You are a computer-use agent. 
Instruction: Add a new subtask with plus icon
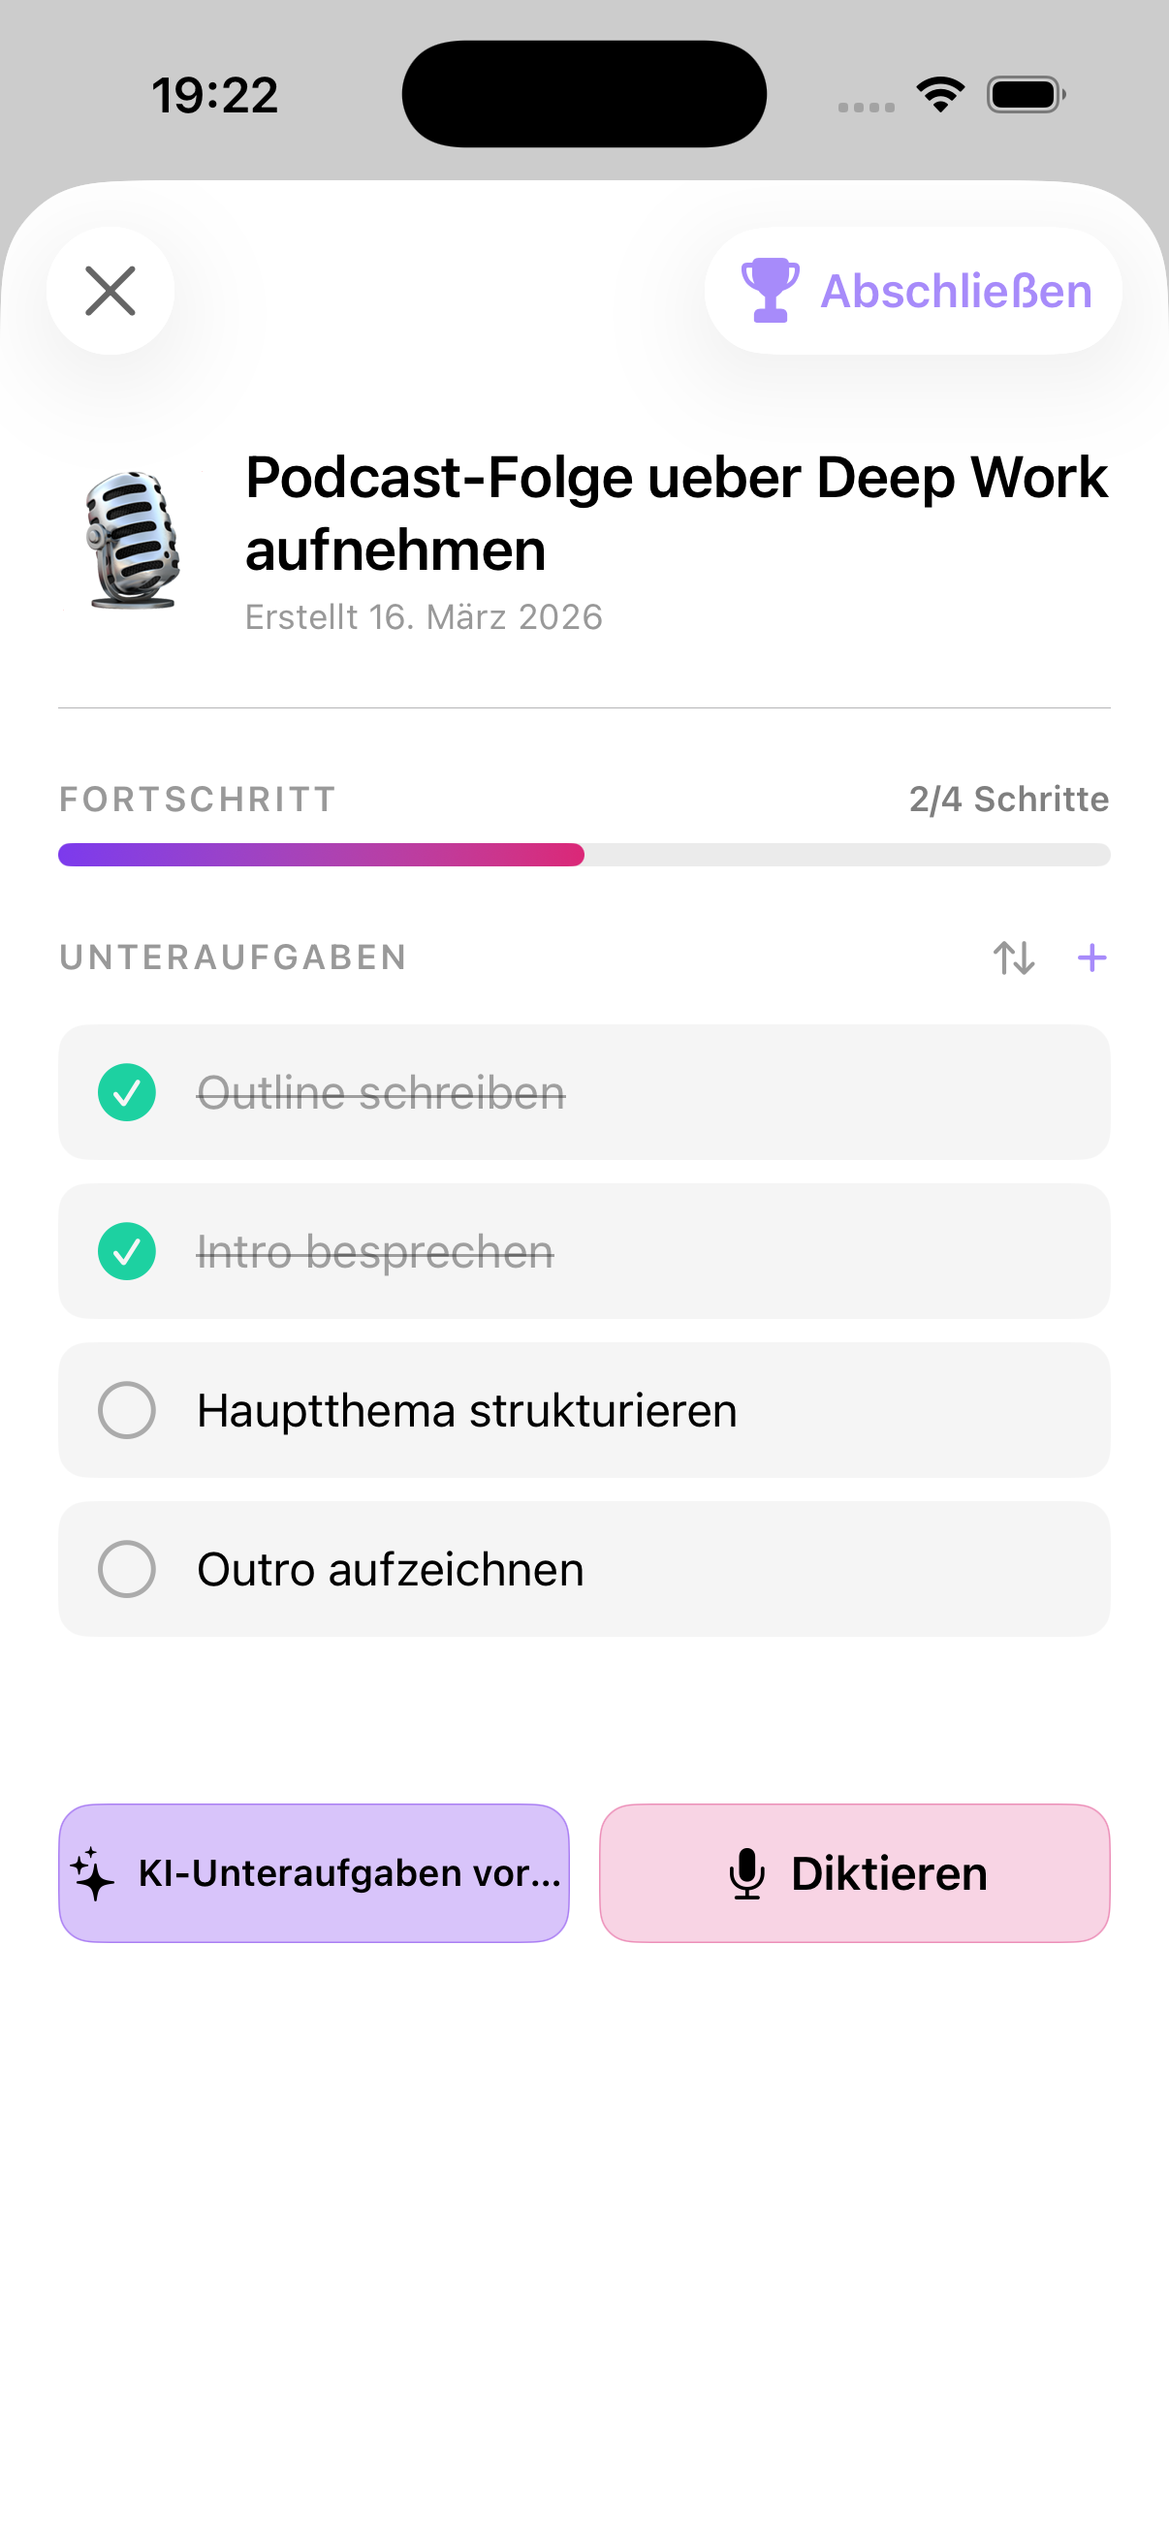pos(1091,957)
